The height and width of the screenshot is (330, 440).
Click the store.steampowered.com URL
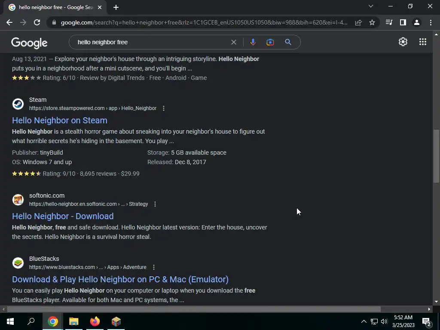[93, 108]
